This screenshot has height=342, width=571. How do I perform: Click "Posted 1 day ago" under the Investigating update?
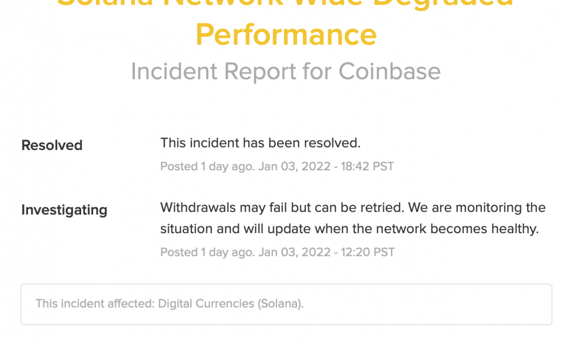point(208,252)
